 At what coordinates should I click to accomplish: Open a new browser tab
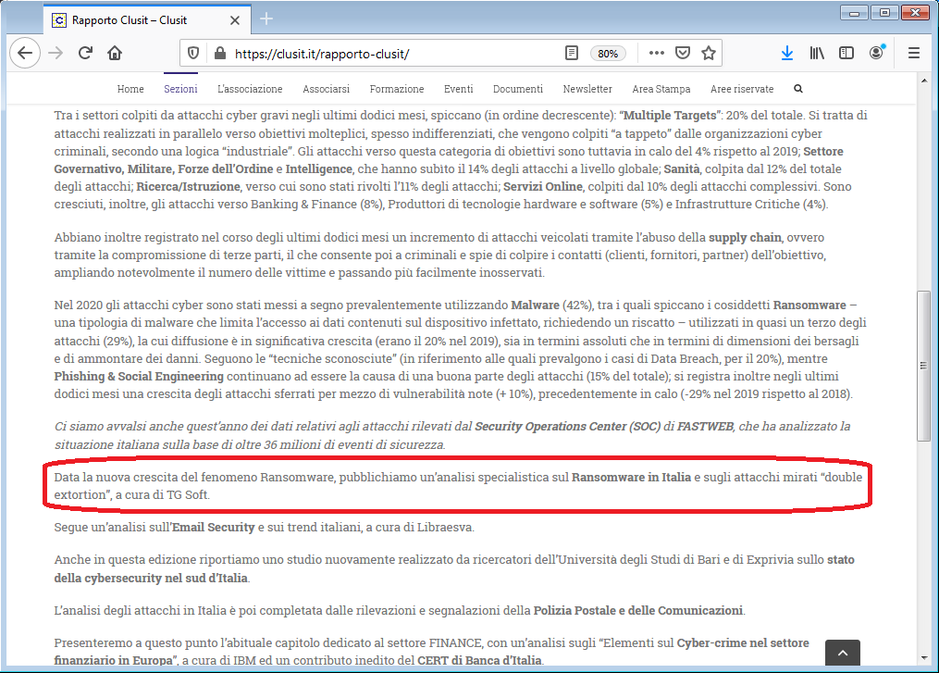pos(266,19)
